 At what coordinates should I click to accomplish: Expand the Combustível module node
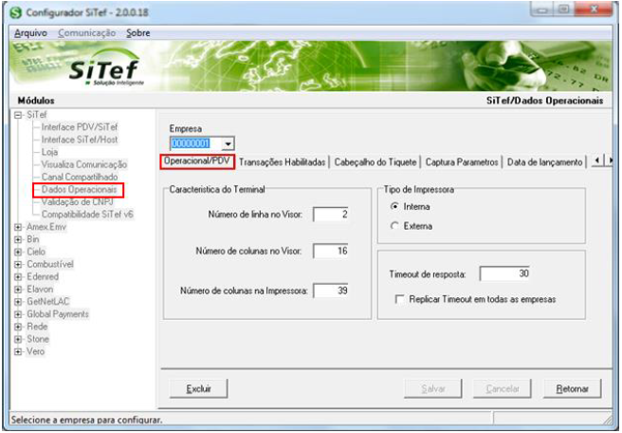(18, 265)
